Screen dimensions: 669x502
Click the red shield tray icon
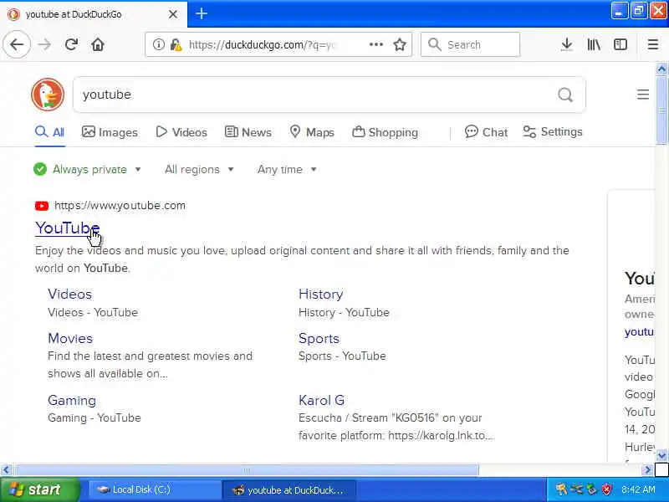click(607, 489)
